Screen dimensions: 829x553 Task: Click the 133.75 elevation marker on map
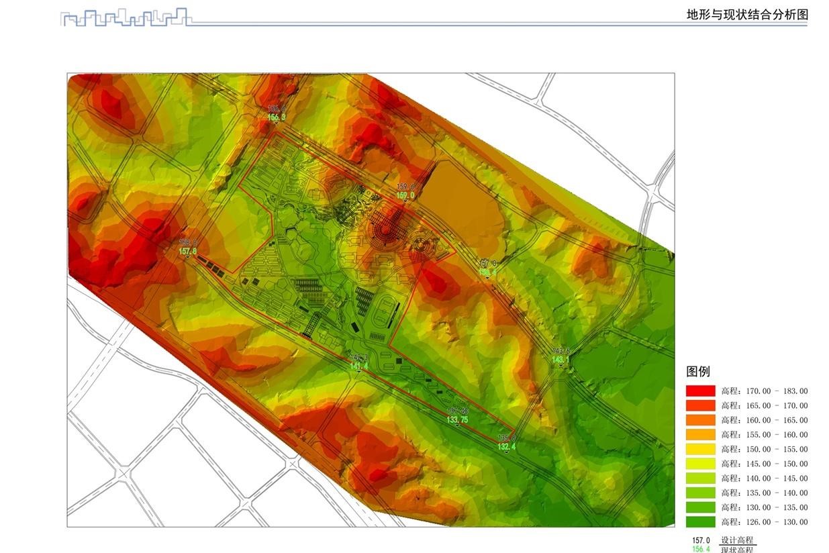(x=457, y=419)
